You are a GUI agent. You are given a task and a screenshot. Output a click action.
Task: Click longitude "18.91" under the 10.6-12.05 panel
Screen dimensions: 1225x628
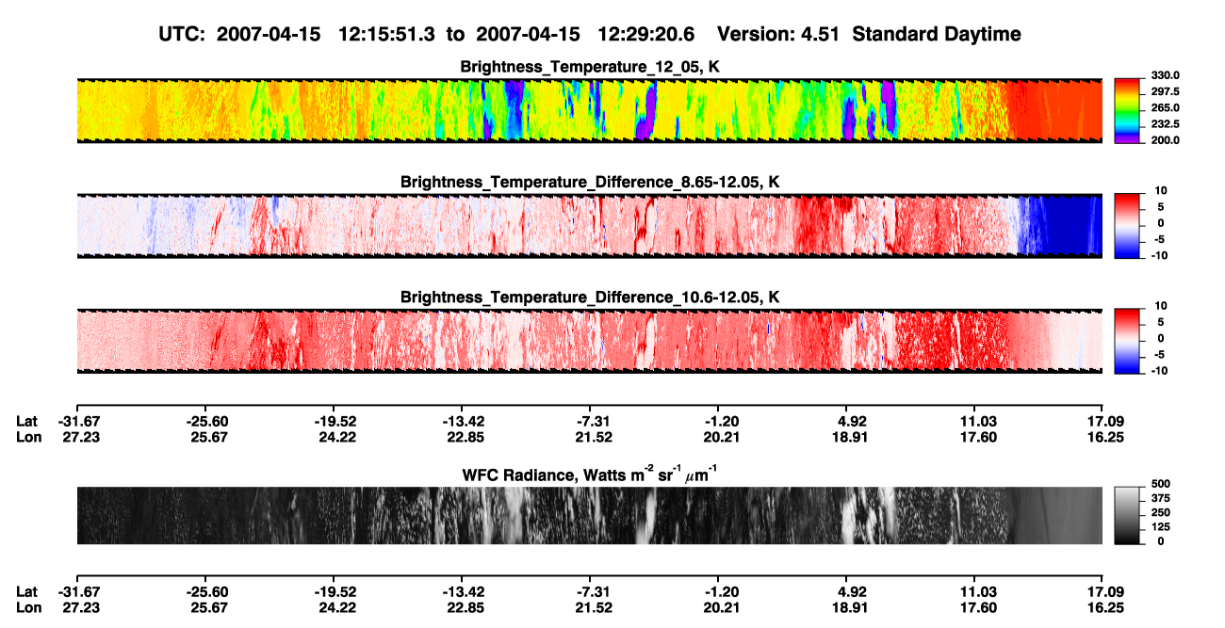click(x=846, y=437)
